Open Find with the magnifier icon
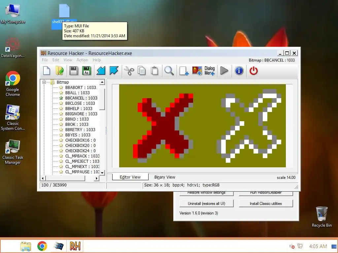Viewport: 338px width, 253px height. coord(169,71)
